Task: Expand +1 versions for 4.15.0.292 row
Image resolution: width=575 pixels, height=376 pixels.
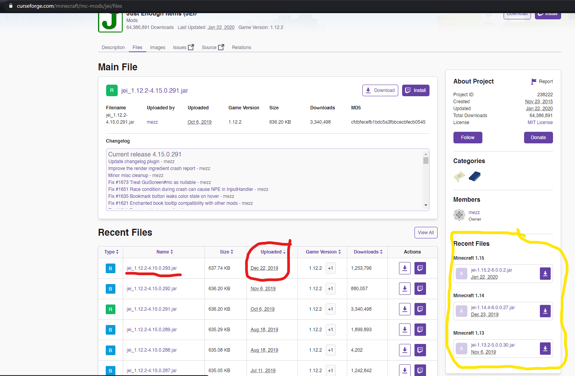Action: (x=331, y=289)
